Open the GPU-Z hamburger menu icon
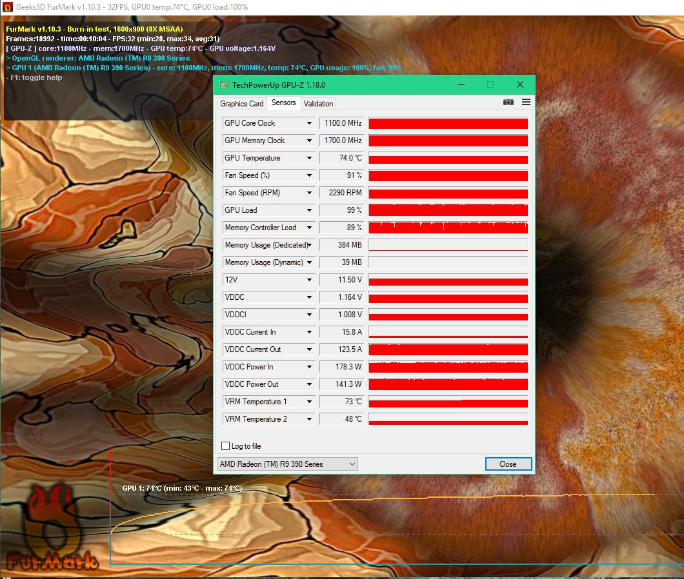Image resolution: width=684 pixels, height=579 pixels. (526, 102)
